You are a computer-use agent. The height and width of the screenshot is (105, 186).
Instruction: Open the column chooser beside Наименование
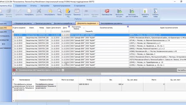pyautogui.click(x=13, y=80)
